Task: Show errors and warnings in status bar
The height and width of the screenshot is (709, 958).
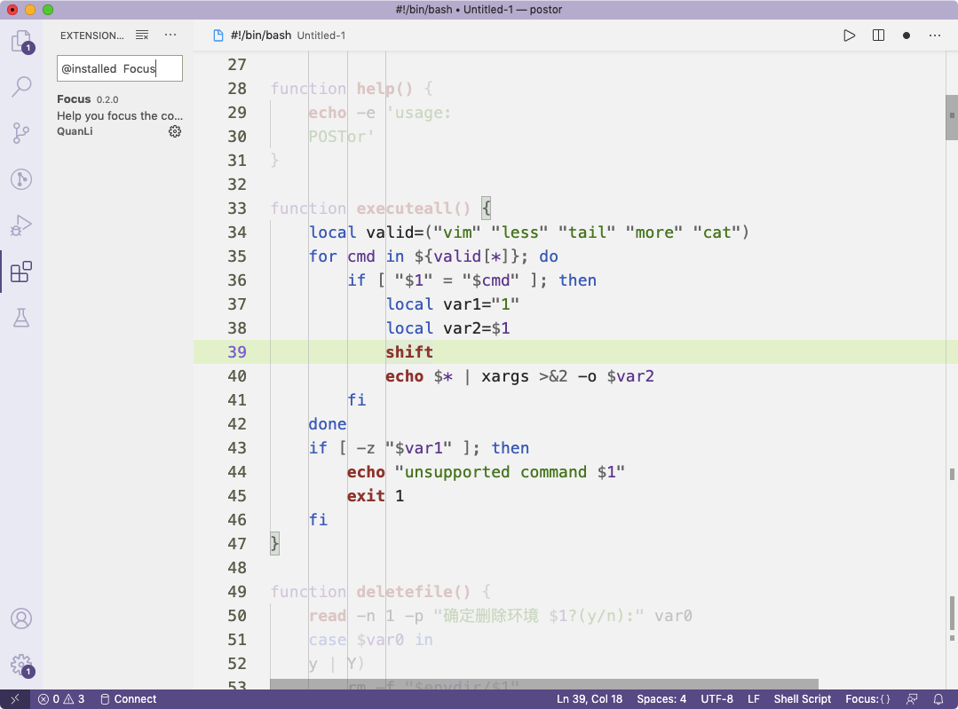Action: 61,699
